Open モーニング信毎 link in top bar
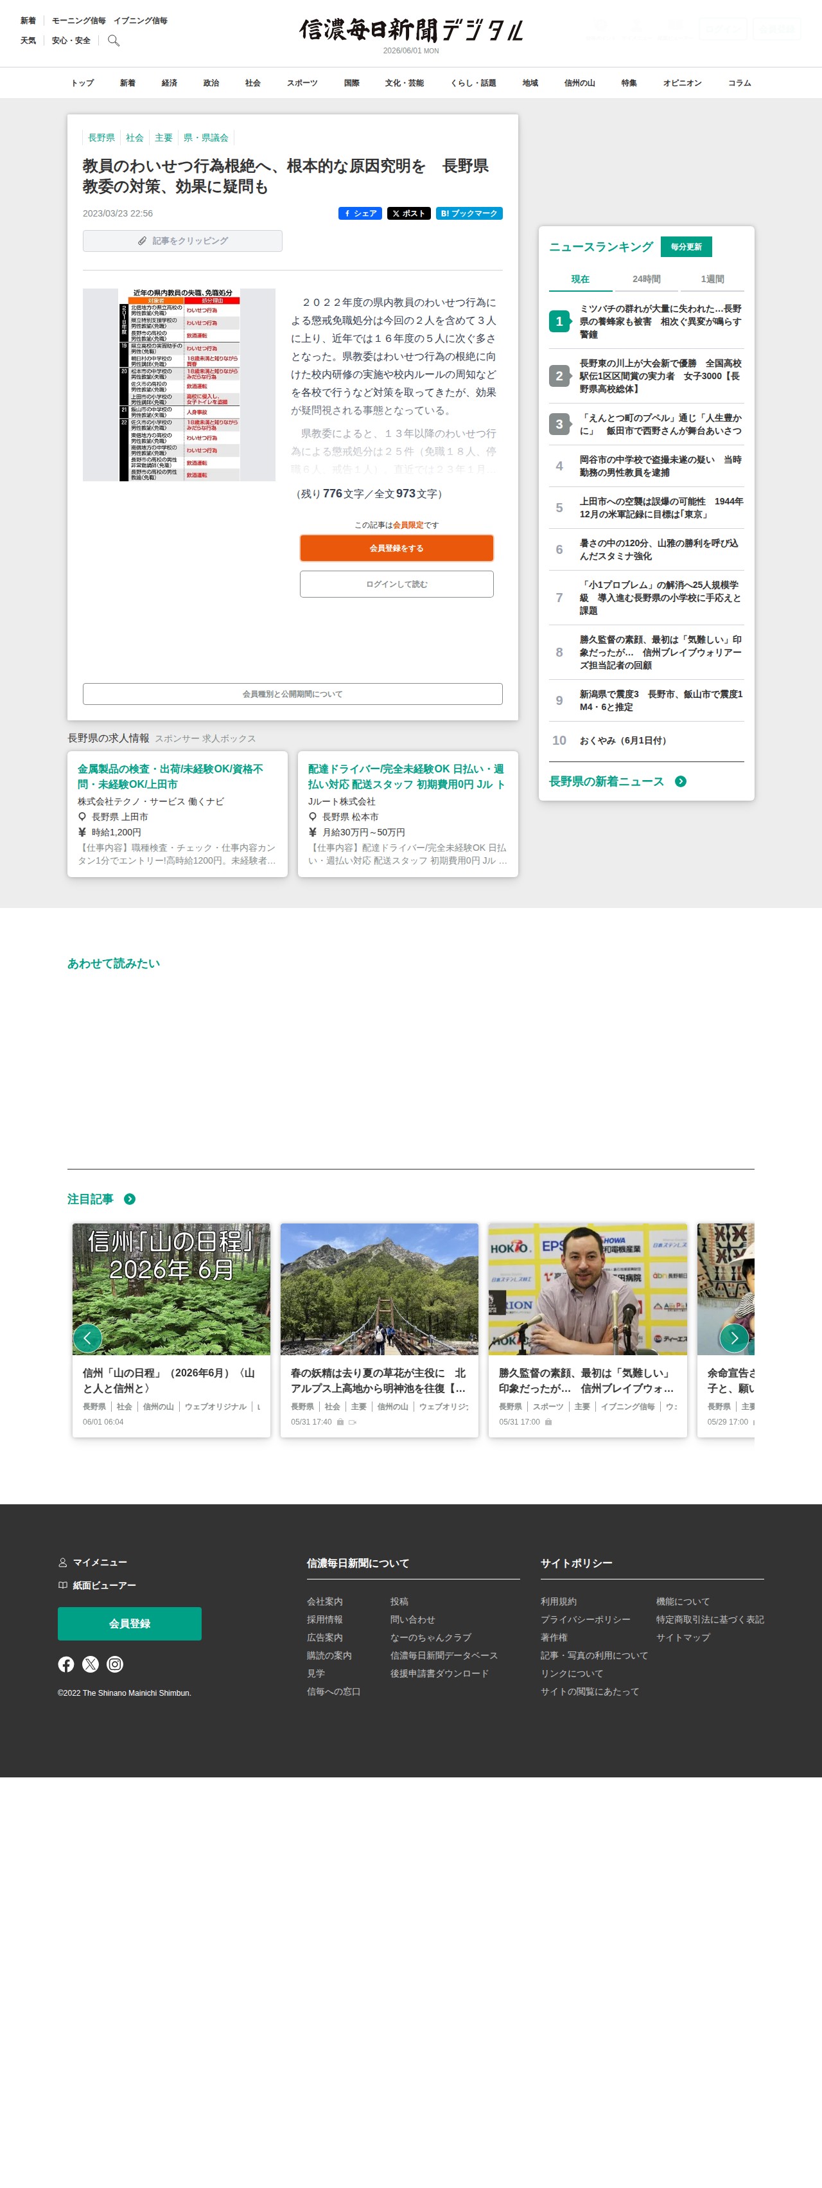 [78, 21]
